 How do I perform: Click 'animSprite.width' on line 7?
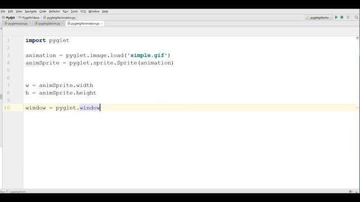tap(66, 85)
